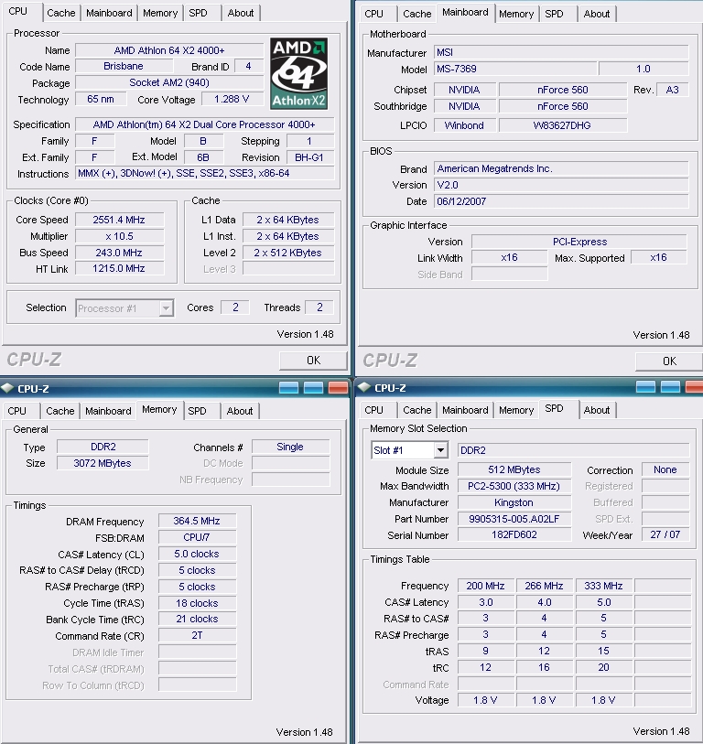
Task: Click the CPU-Z icon in the Memory window title bar
Action: click(7, 388)
